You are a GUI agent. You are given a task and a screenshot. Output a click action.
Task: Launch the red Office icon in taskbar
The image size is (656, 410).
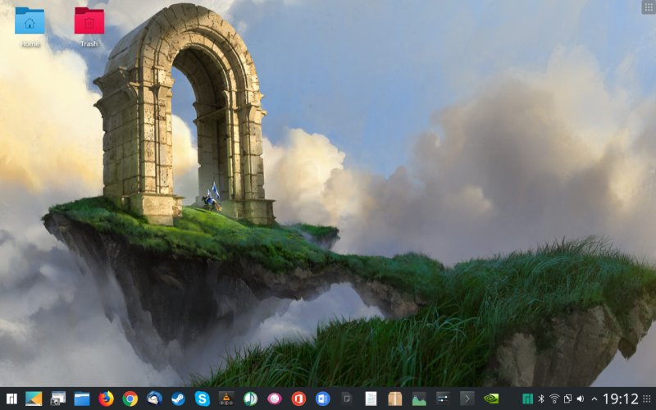click(x=298, y=399)
